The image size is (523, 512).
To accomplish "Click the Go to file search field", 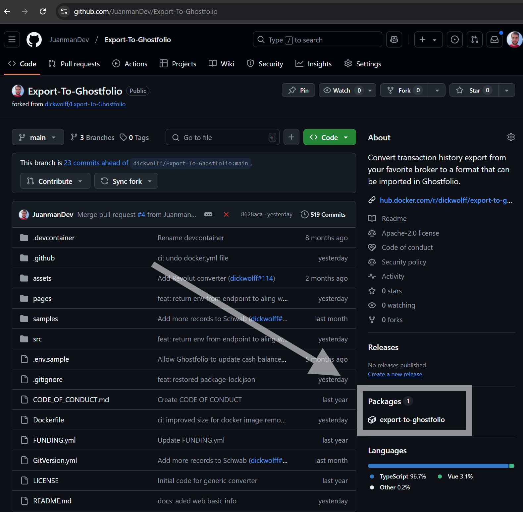I will click(223, 137).
